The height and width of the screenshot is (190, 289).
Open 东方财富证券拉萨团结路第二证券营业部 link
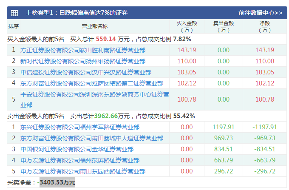click(92, 83)
